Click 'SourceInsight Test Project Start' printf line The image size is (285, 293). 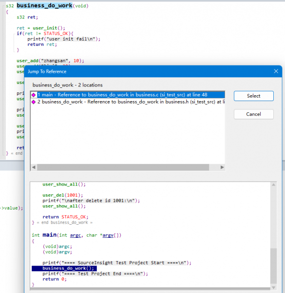[x=117, y=263]
